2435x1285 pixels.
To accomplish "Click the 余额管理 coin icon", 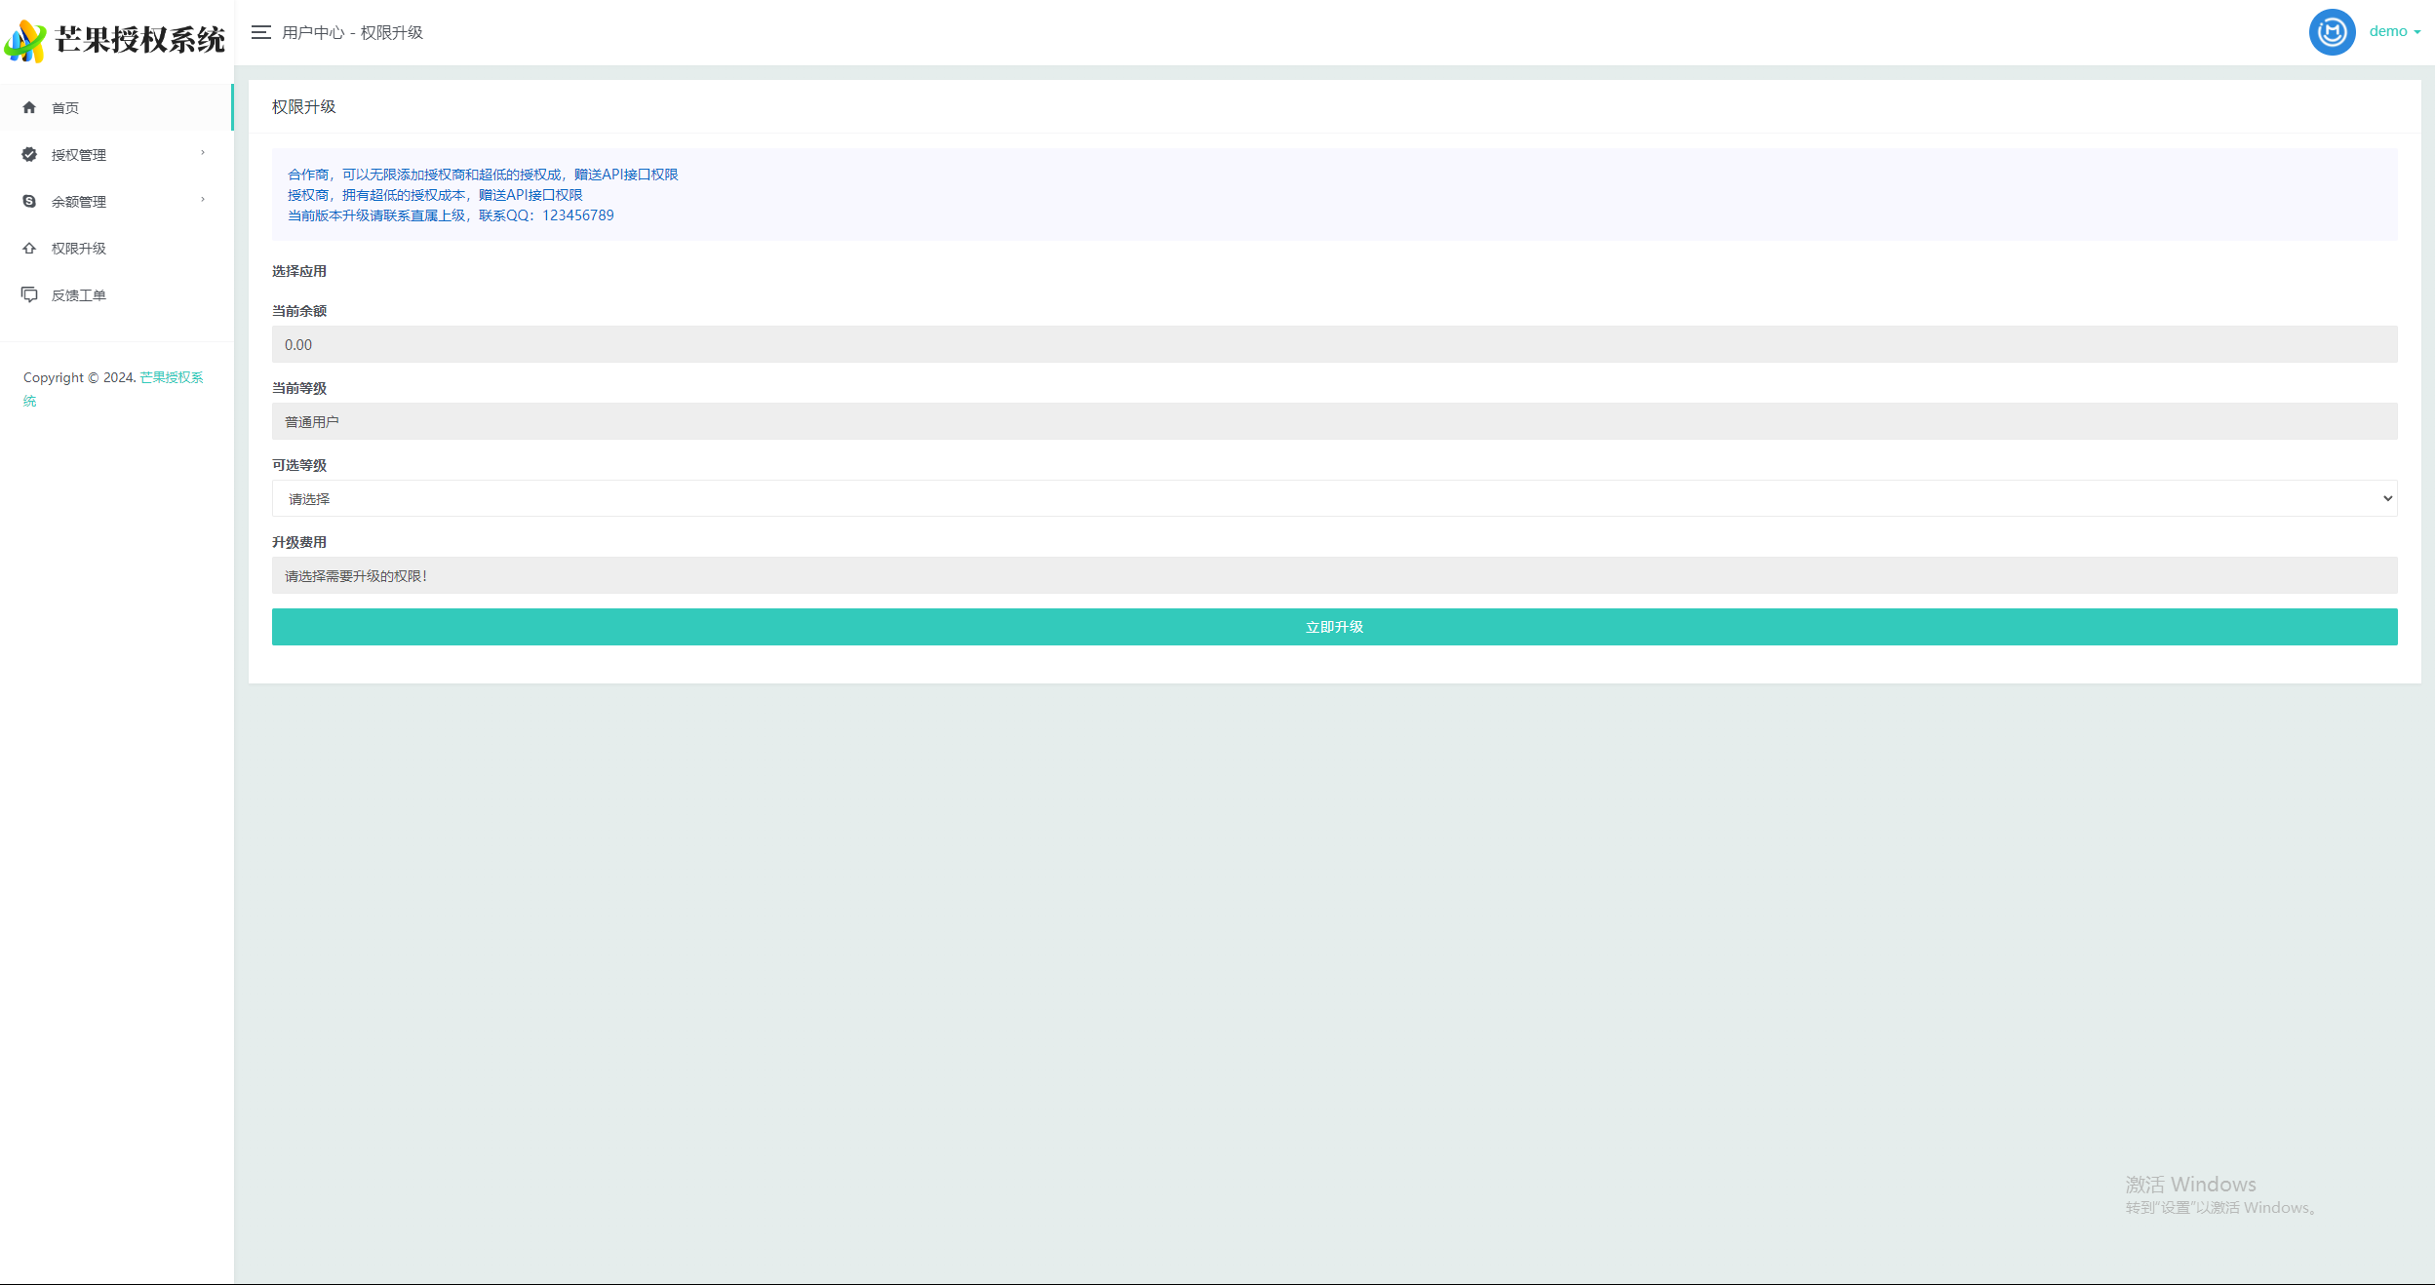I will click(29, 201).
